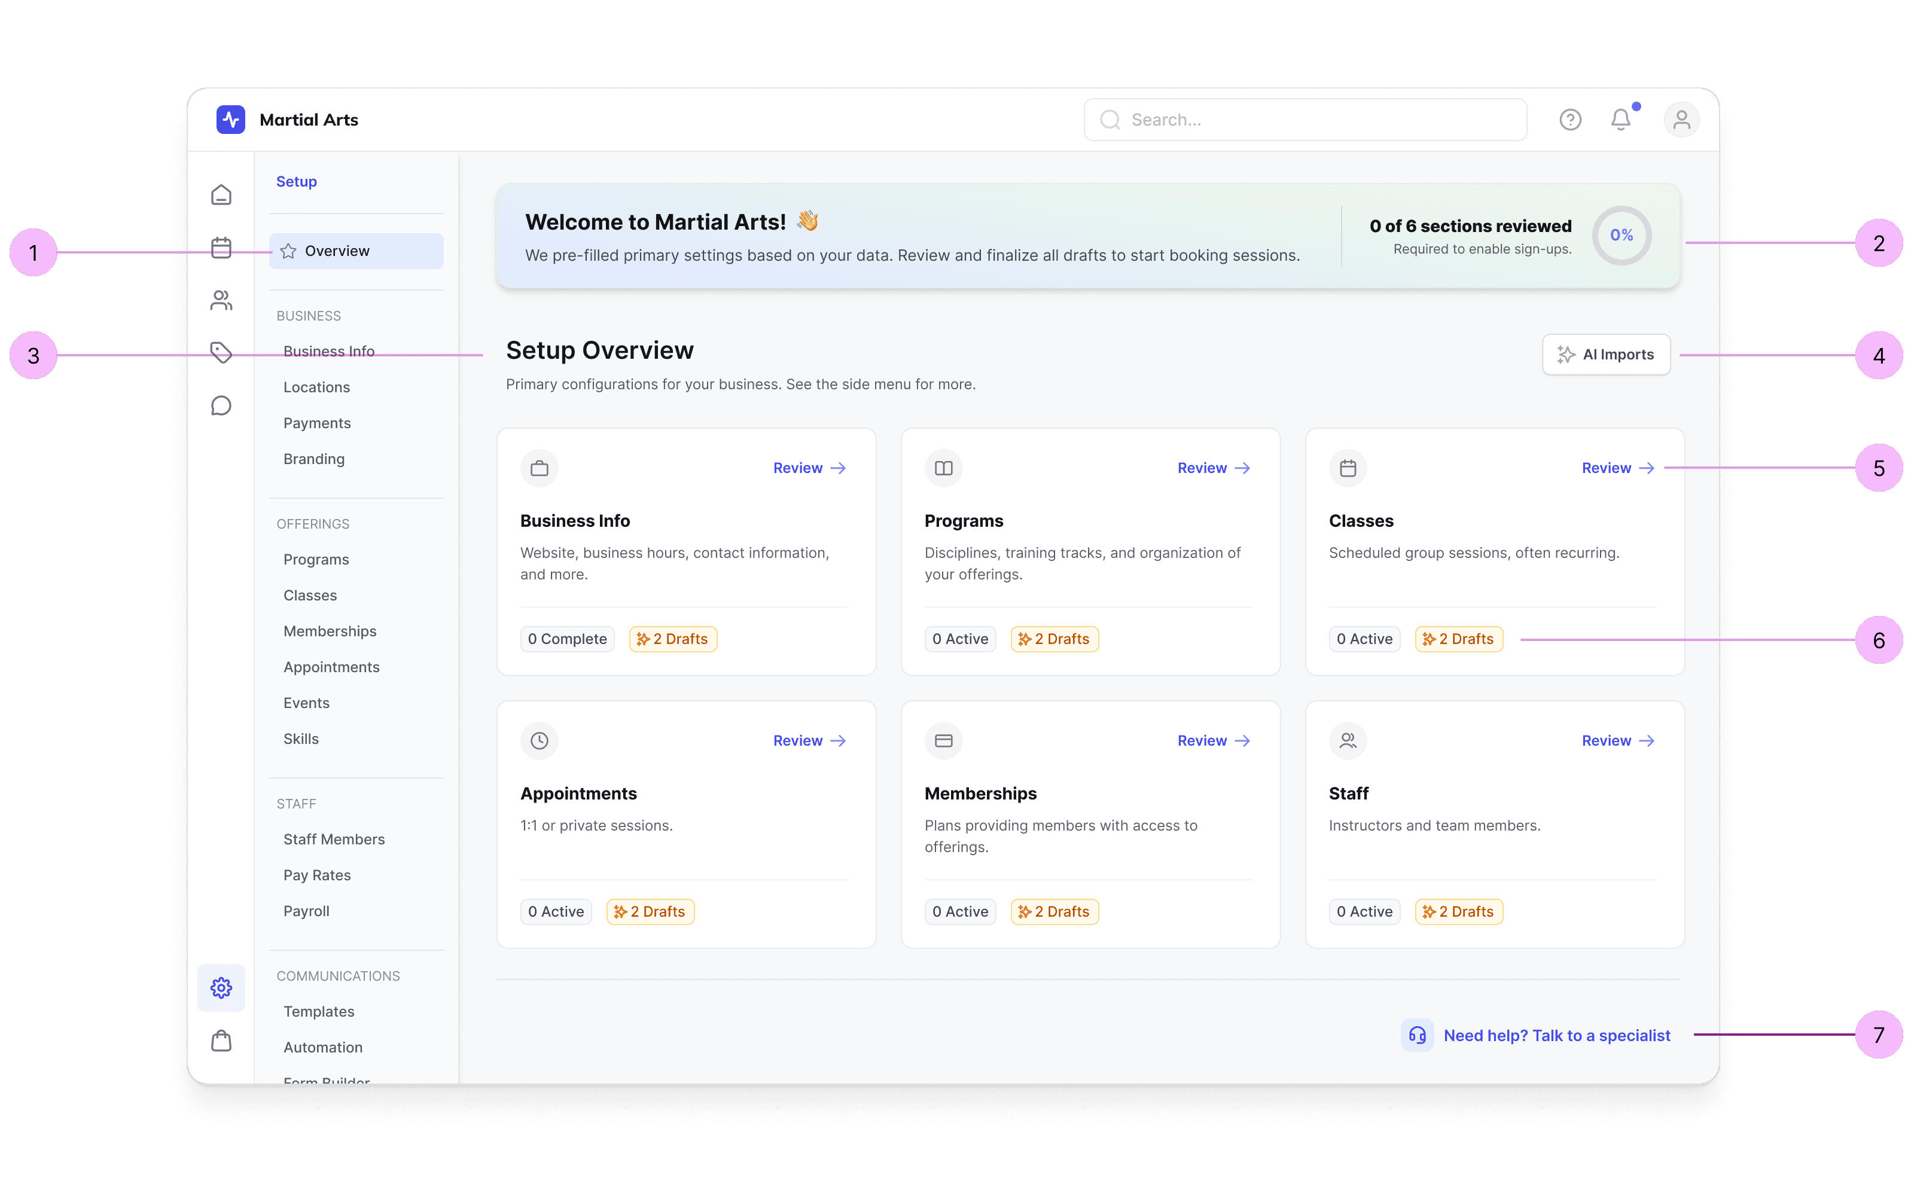Click the Martial Arts app logo icon
The image size is (1914, 1196).
point(230,120)
